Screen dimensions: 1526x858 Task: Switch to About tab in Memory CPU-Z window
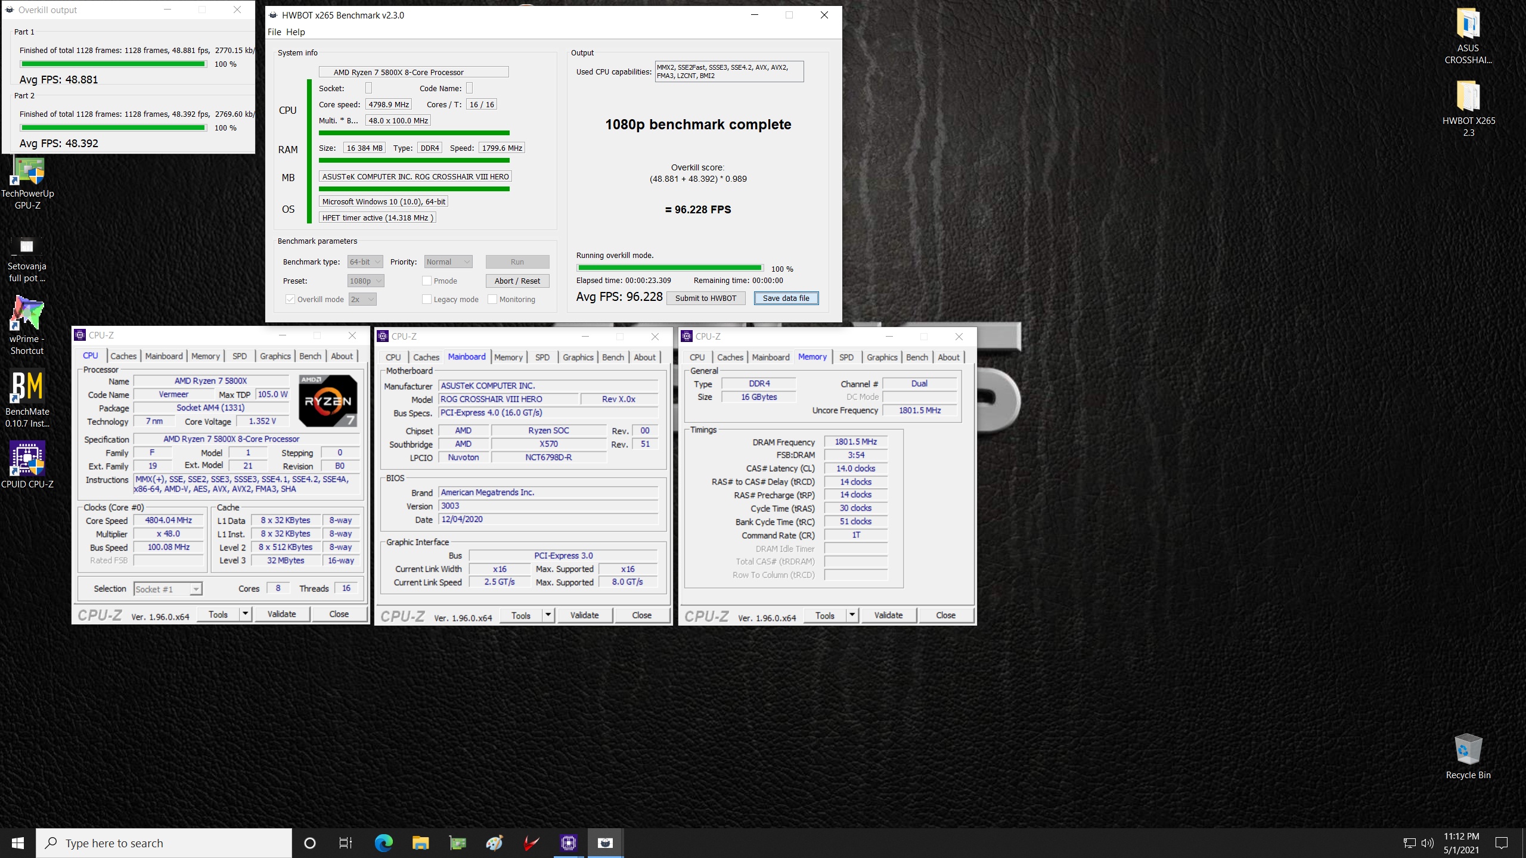[948, 357]
